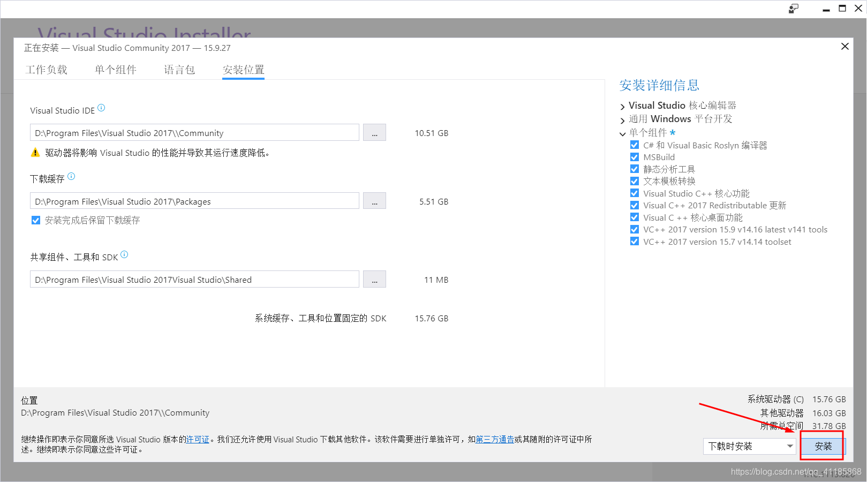This screenshot has height=482, width=867.
Task: Uncheck 静态分析工具 component
Action: click(635, 169)
